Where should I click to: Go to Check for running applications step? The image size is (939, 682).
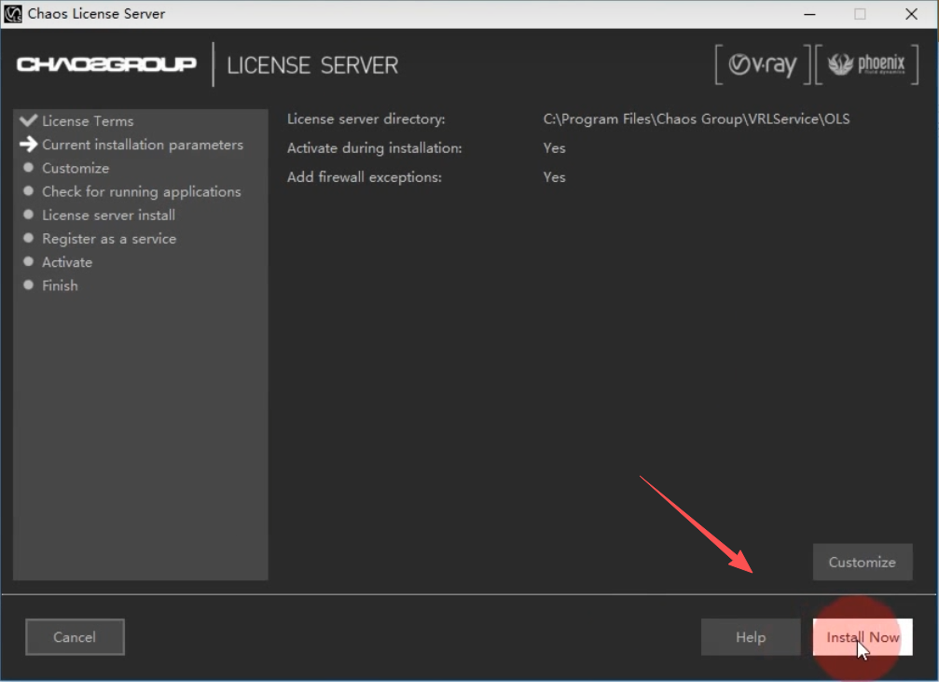(x=141, y=191)
